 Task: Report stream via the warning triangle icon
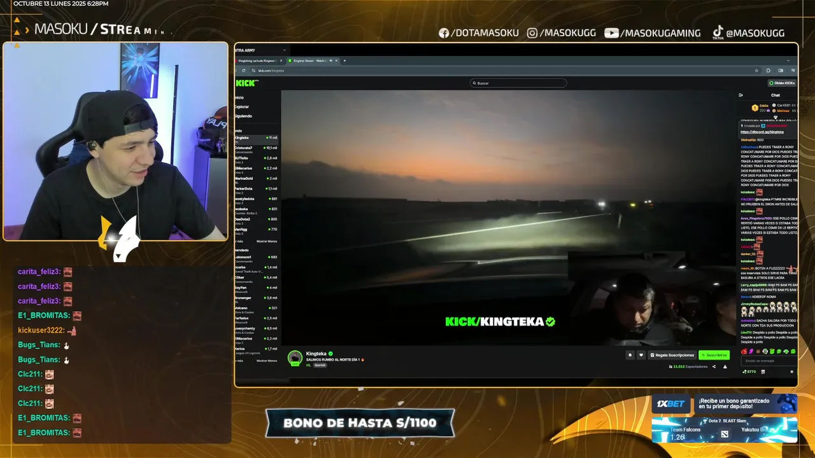pos(725,366)
